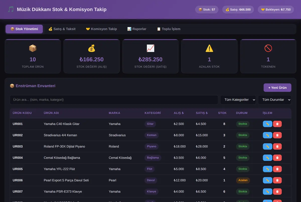Open the Tüm Durumlar filter dropdown
Screen dimensions: 301x202
coord(275,100)
